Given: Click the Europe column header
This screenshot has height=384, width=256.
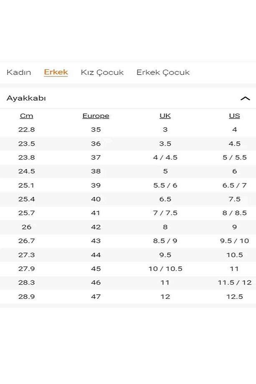Looking at the screenshot, I should point(96,116).
